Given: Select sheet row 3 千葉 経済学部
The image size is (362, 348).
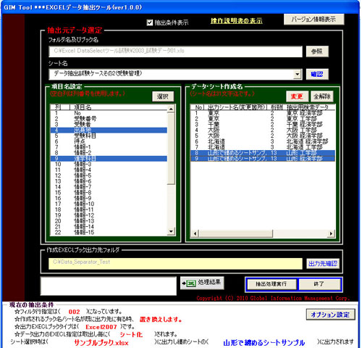Looking at the screenshot, I should [263, 124].
